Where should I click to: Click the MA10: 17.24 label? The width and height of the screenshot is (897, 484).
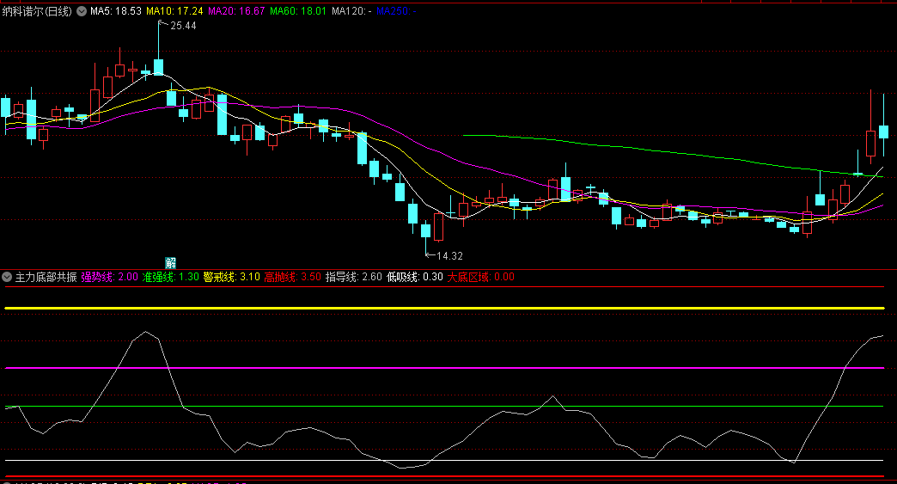(174, 11)
